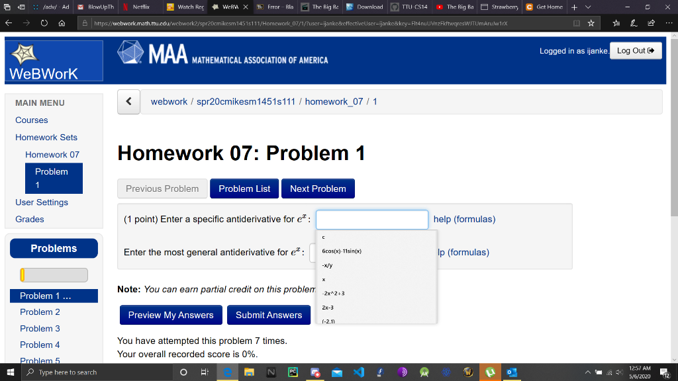Select Problem 4 in the problems list
This screenshot has height=381, width=678.
[x=40, y=345]
